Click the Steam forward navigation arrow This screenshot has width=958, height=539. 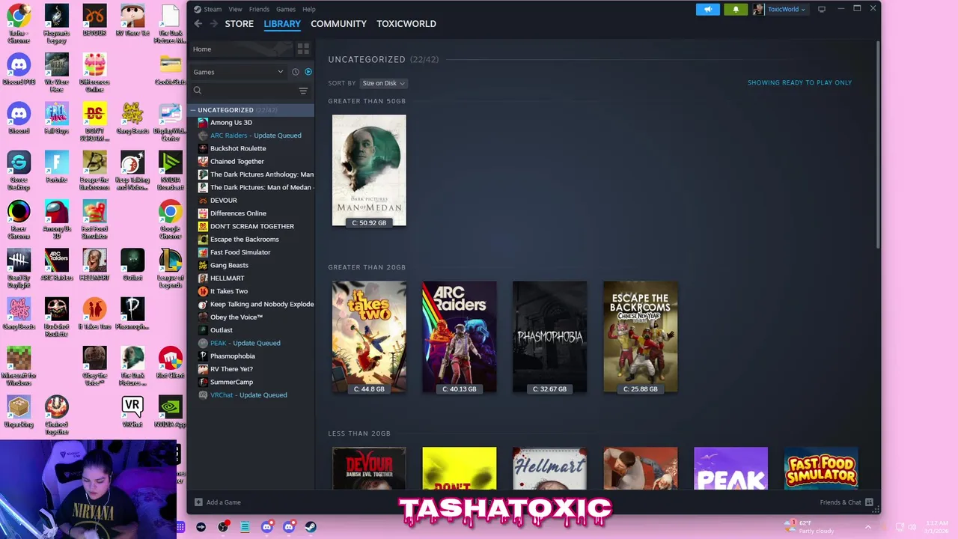coord(214,24)
